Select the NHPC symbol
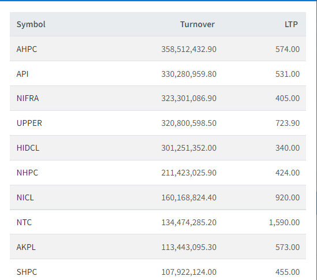The height and width of the screenshot is (280, 317). pyautogui.click(x=27, y=173)
